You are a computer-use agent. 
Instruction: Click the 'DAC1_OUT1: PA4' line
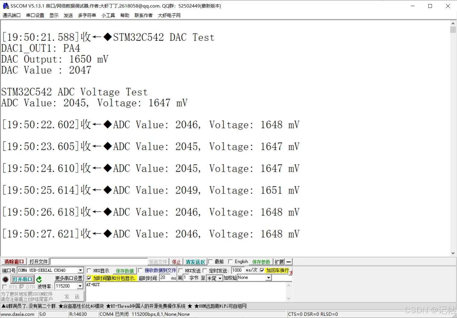pyautogui.click(x=41, y=48)
